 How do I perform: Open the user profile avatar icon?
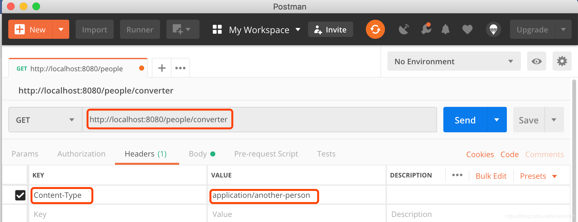point(493,30)
